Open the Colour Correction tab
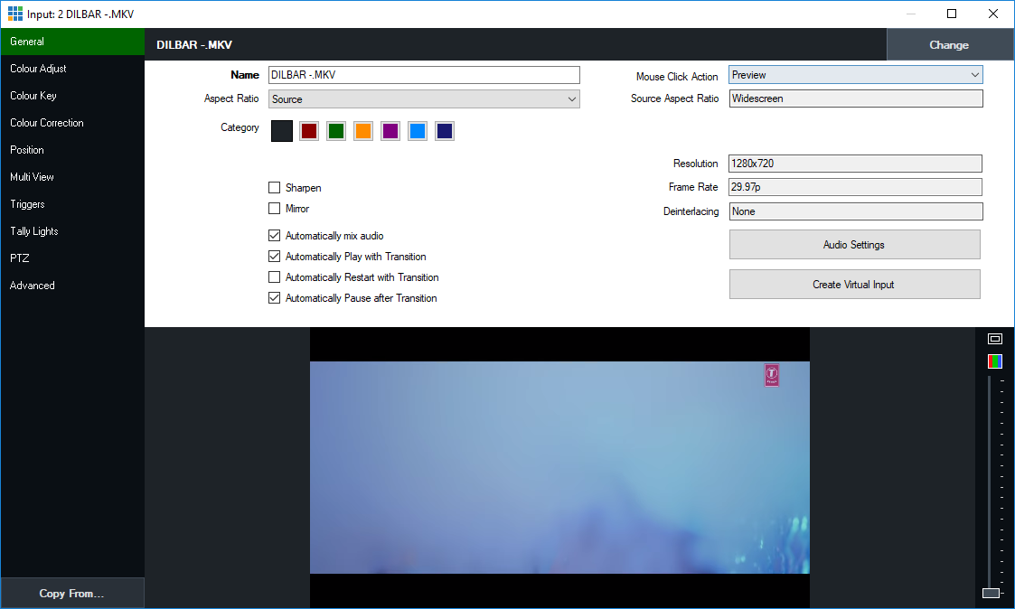 pos(72,123)
